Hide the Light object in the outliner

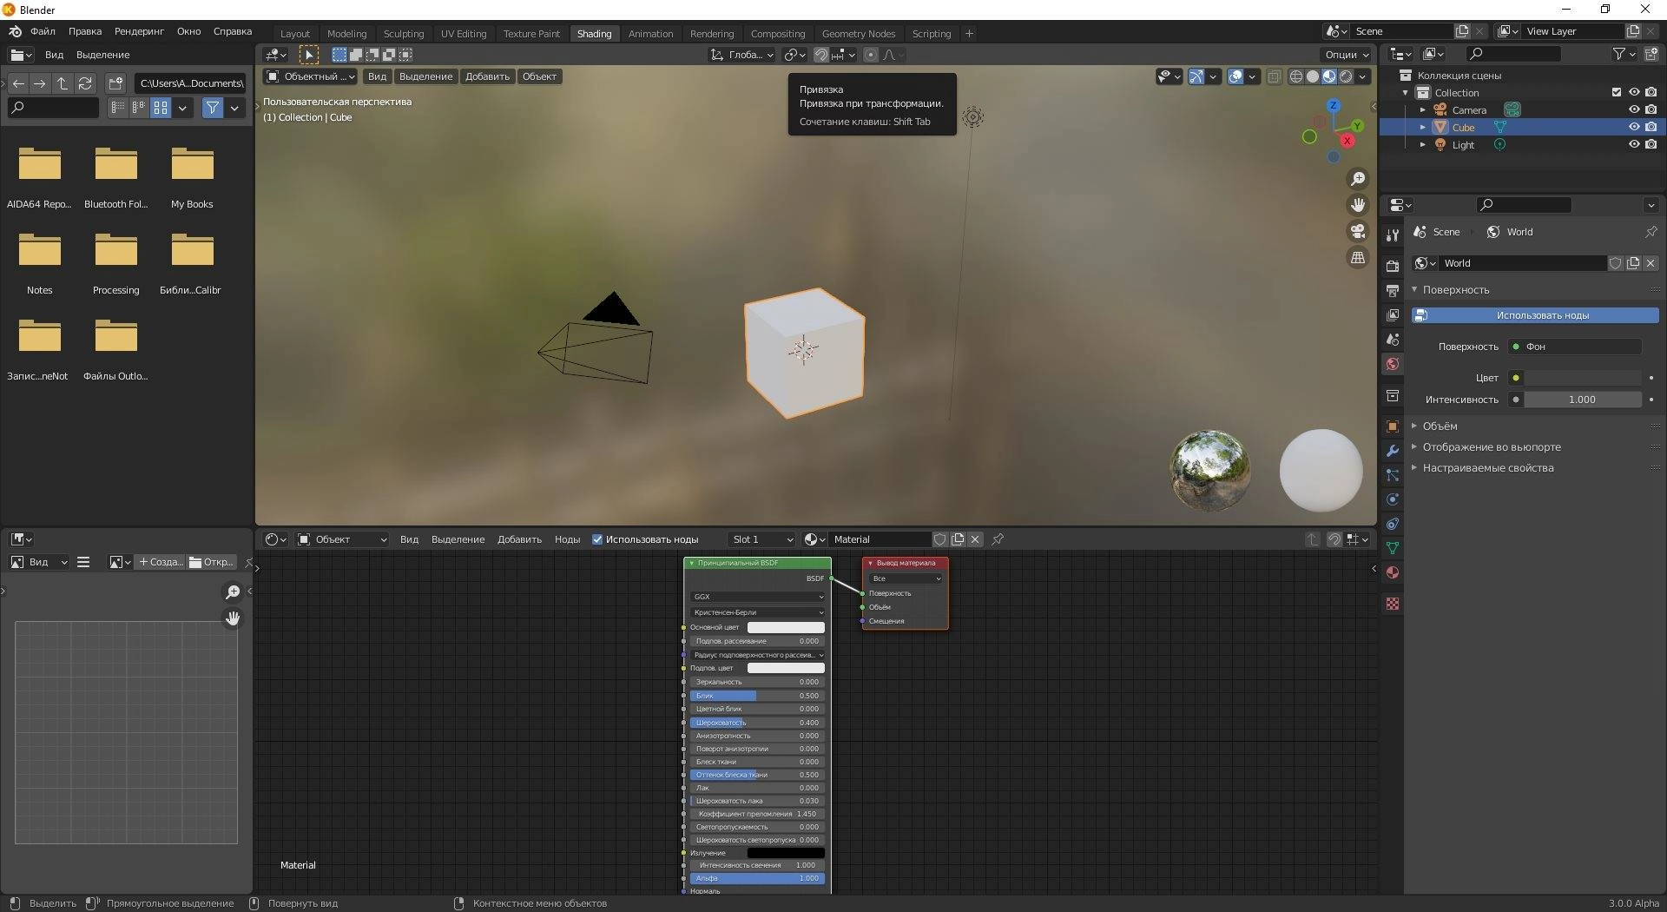[1635, 144]
